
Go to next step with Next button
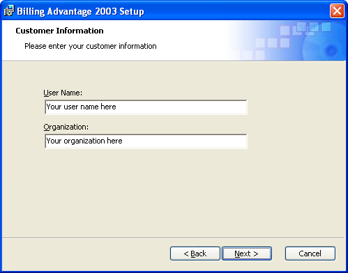click(x=247, y=253)
